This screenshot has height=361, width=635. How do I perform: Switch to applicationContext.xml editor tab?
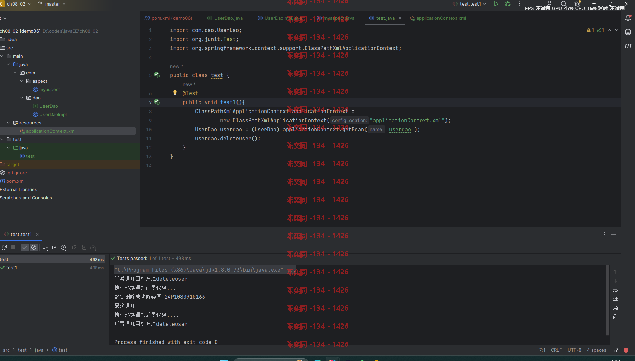438,18
